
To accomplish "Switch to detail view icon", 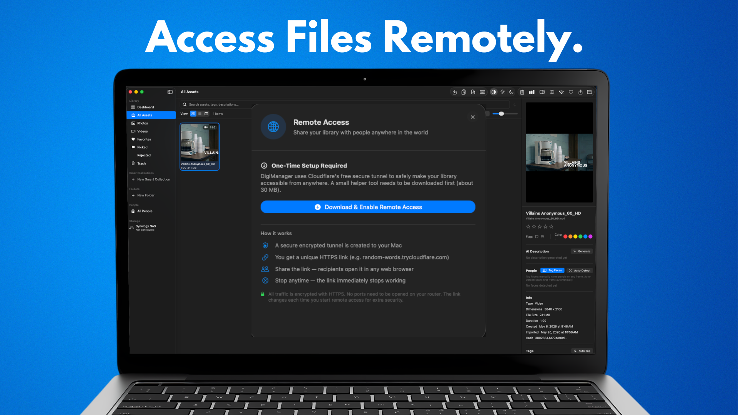I will [x=206, y=114].
